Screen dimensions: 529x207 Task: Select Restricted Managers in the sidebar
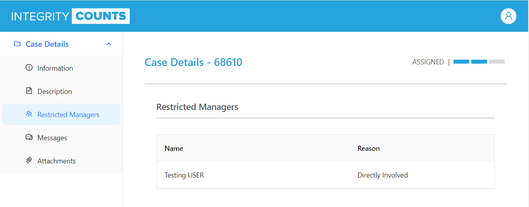click(68, 115)
